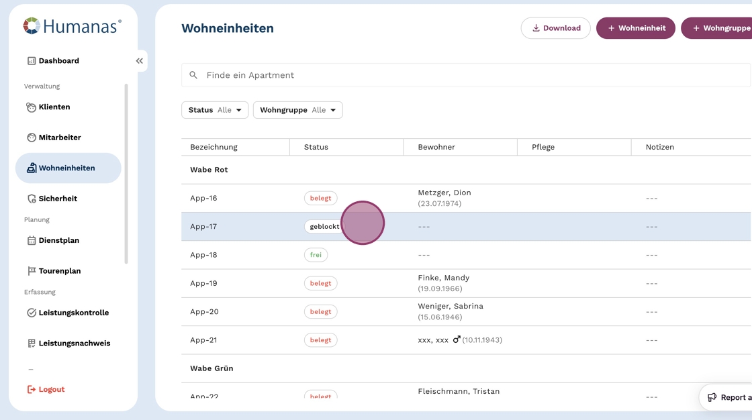The image size is (752, 420).
Task: Click the sidebar vertical scrollbar
Action: point(126,173)
